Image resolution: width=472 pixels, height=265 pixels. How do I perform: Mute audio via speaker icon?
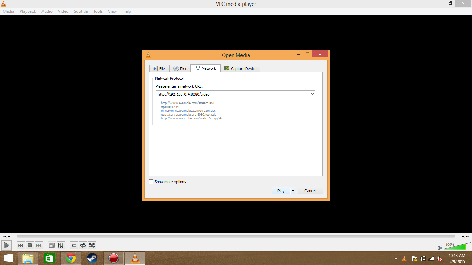coord(439,248)
